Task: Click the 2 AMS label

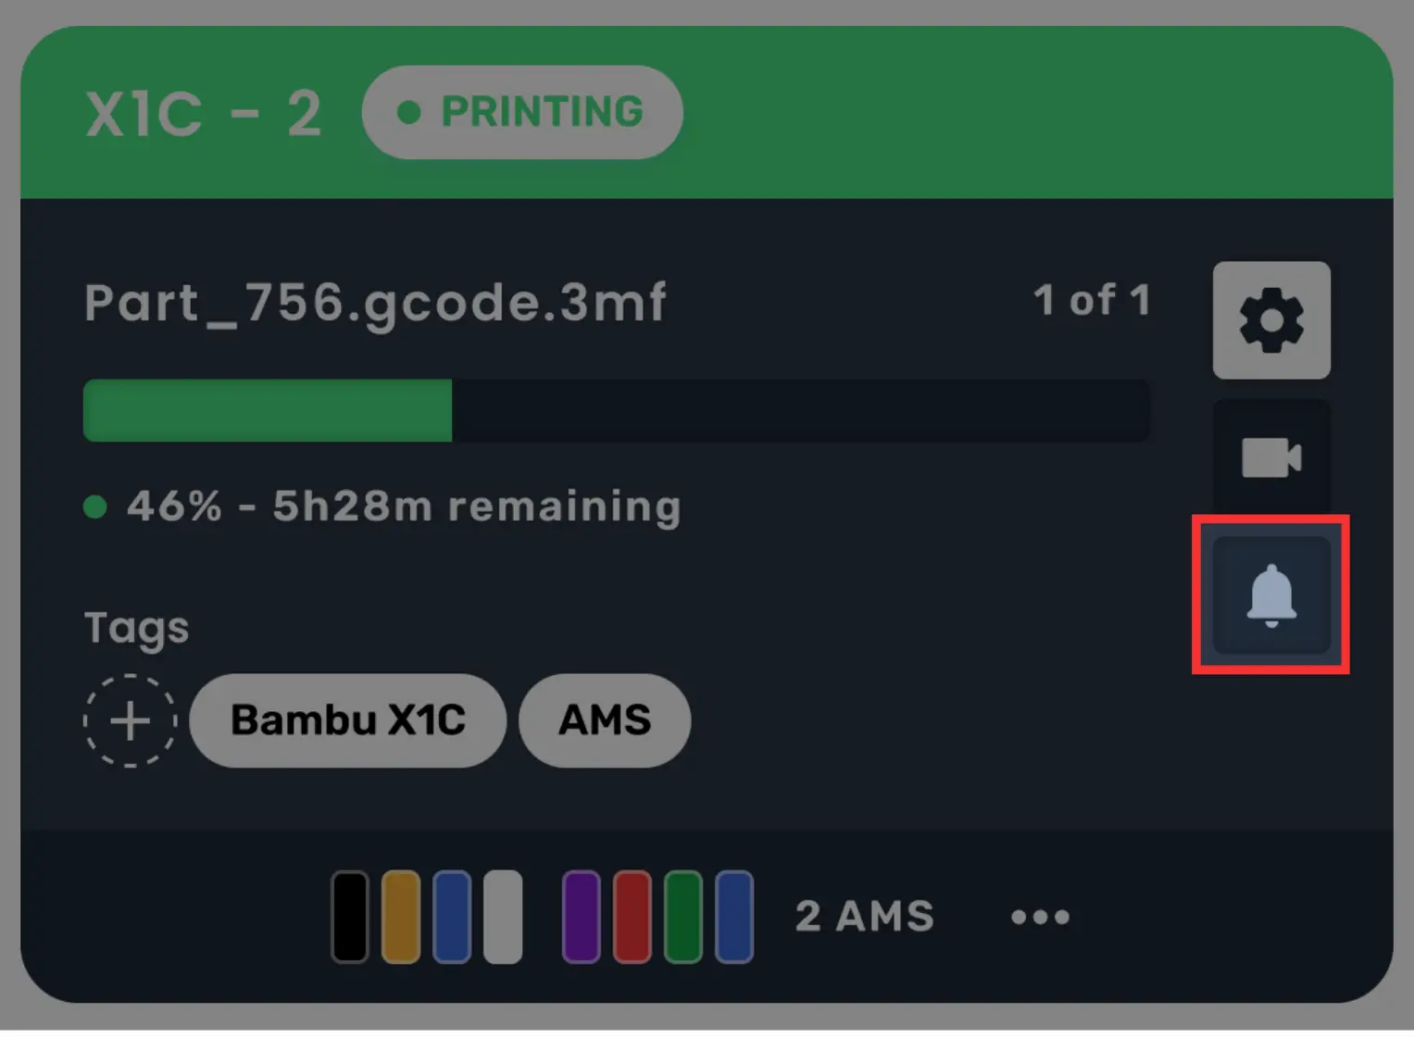Action: pos(865,917)
